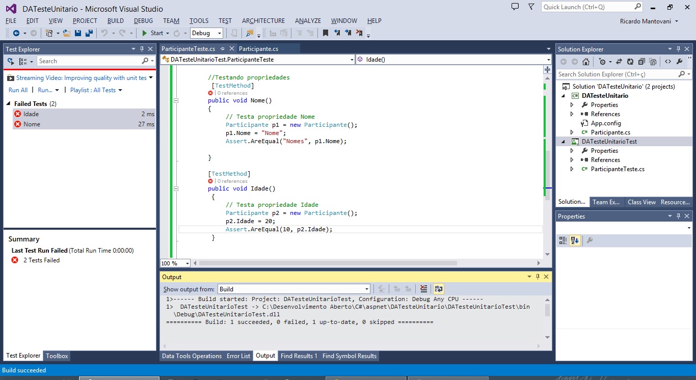This screenshot has width=696, height=380.
Task: Toggle Word Wrap in the Output panel
Action: coord(438,289)
